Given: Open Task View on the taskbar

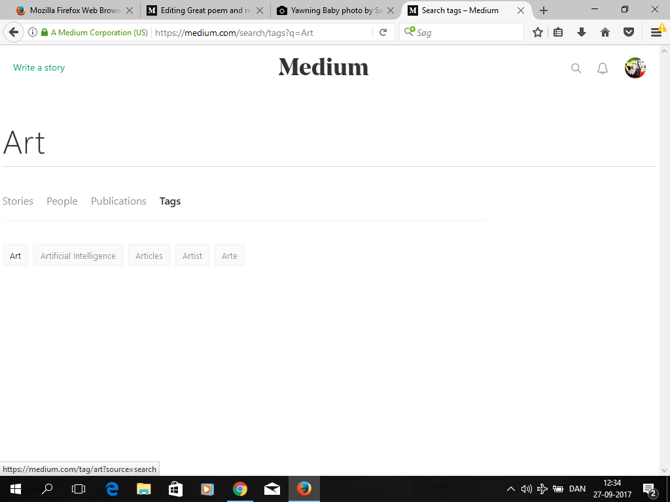Looking at the screenshot, I should click(x=79, y=489).
